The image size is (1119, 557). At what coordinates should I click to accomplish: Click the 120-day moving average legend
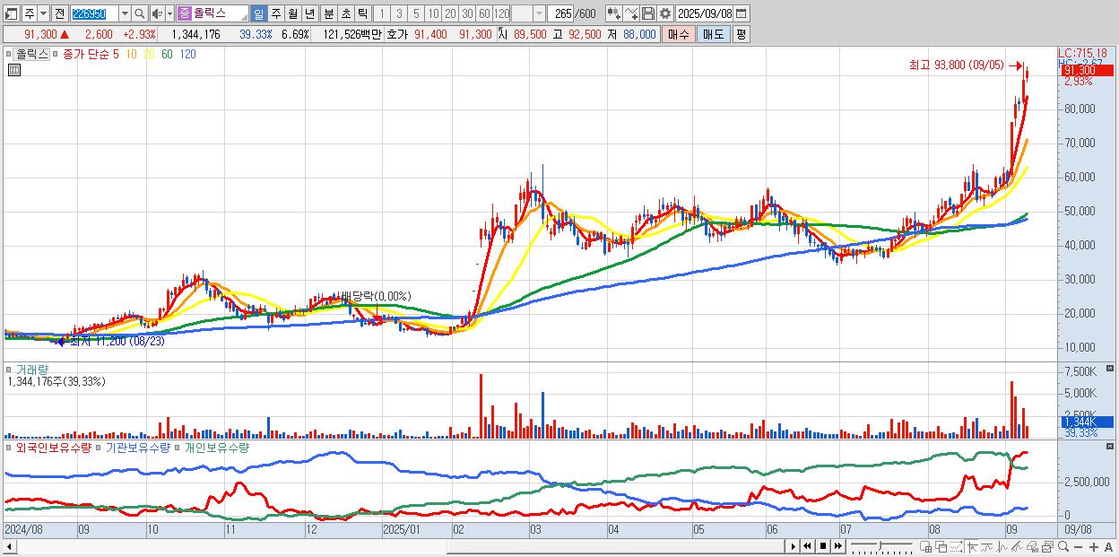tap(187, 54)
